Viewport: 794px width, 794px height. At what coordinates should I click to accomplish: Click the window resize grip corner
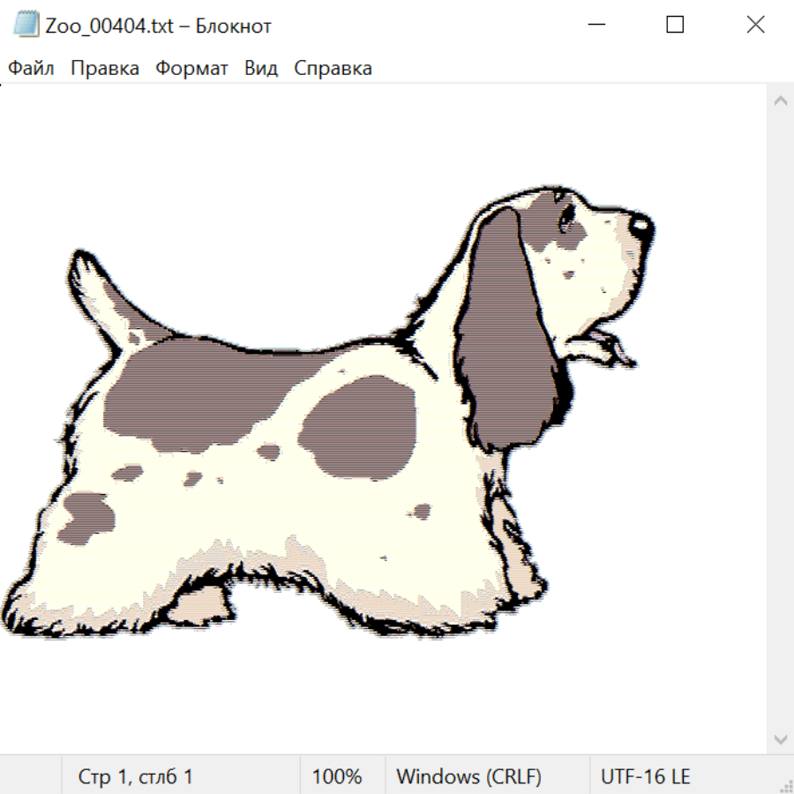(x=785, y=785)
